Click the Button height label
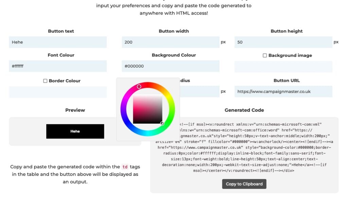348x201 pixels. point(286,31)
